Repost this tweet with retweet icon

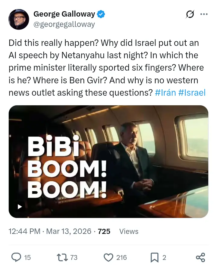coord(62,257)
